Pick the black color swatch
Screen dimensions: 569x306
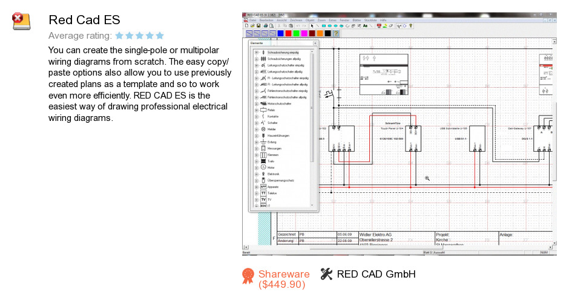pos(327,33)
